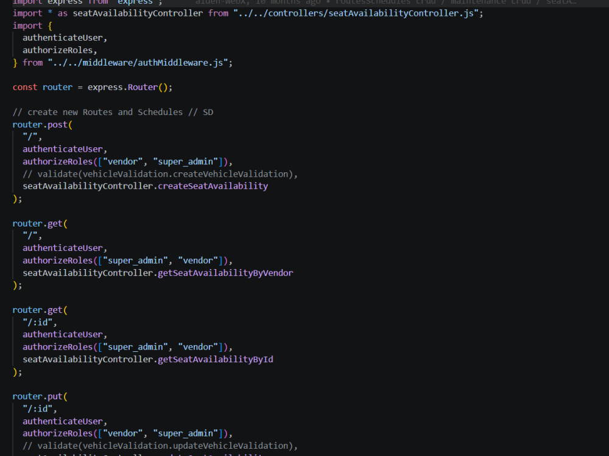Click the "import {" line opening brace
The image size is (609, 456).
50,26
